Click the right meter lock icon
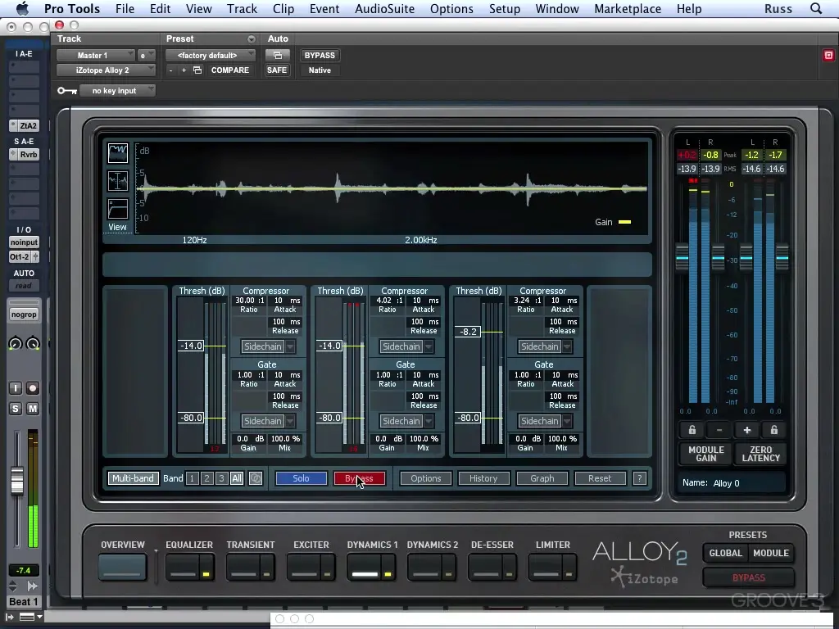 point(773,430)
